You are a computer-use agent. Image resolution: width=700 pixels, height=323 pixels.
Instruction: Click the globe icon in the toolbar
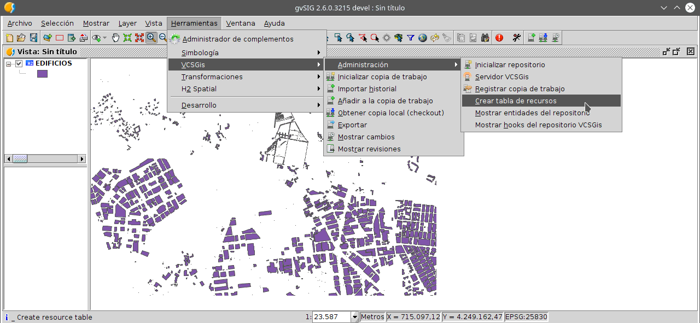[x=423, y=38]
